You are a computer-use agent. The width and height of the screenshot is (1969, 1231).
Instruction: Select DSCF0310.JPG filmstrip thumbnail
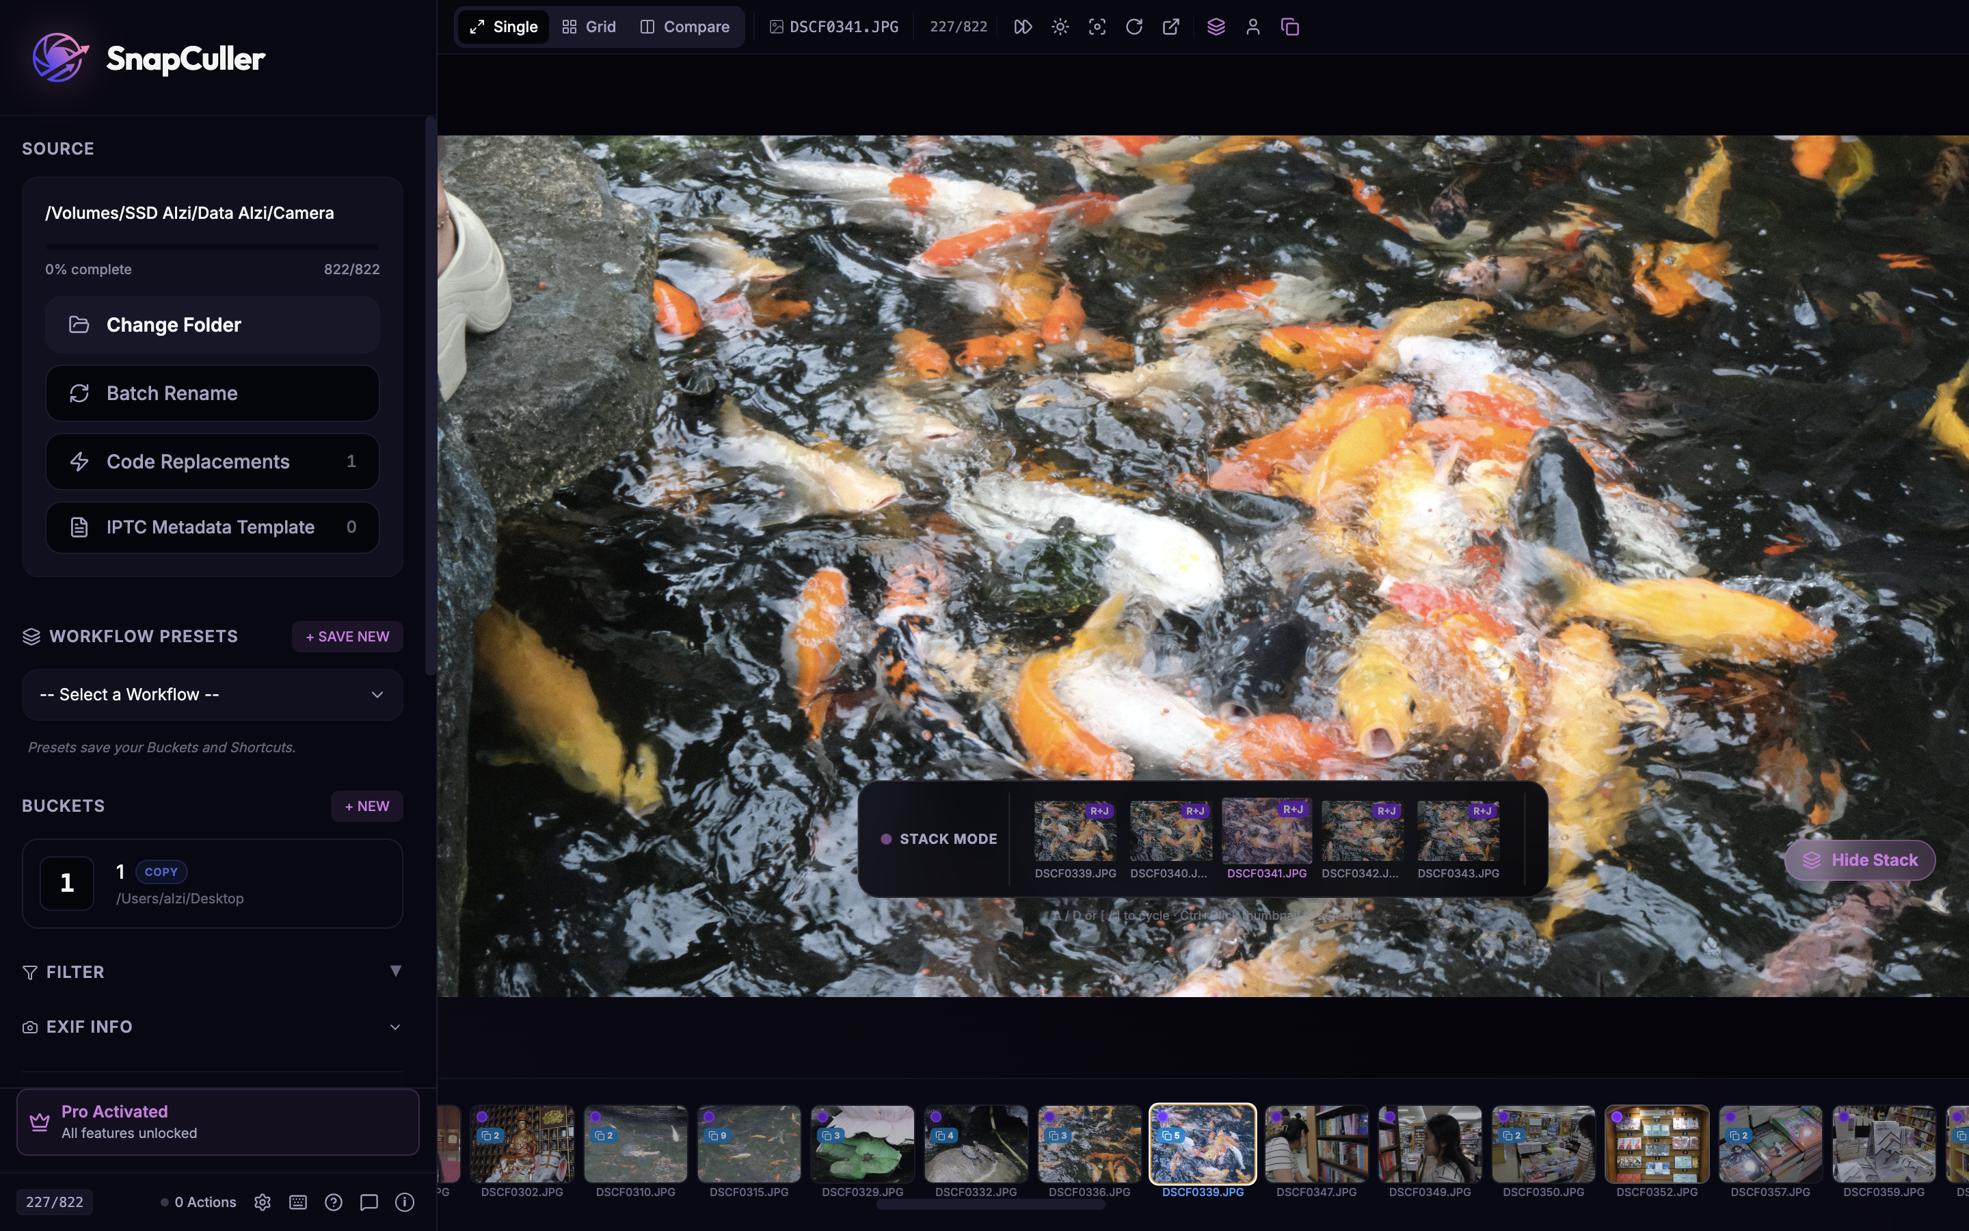pos(635,1144)
